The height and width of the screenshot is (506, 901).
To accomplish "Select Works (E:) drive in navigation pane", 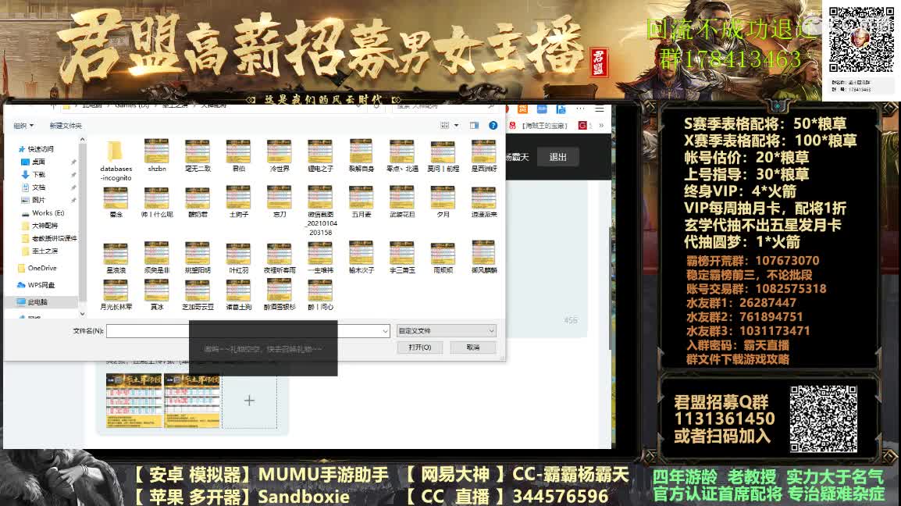I will 43,212.
